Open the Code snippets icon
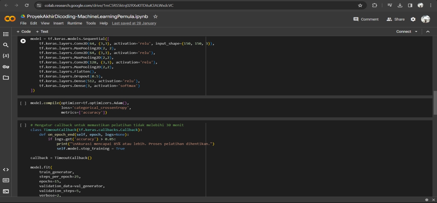Viewport: 437px width, 203px height. 6,170
